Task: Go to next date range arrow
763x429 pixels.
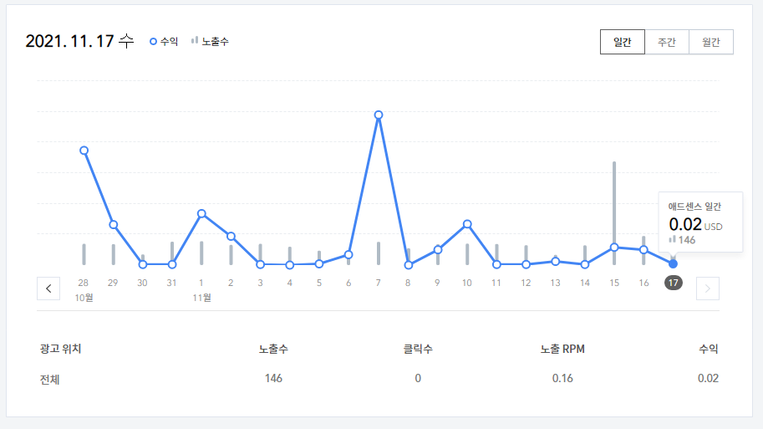Action: point(708,289)
